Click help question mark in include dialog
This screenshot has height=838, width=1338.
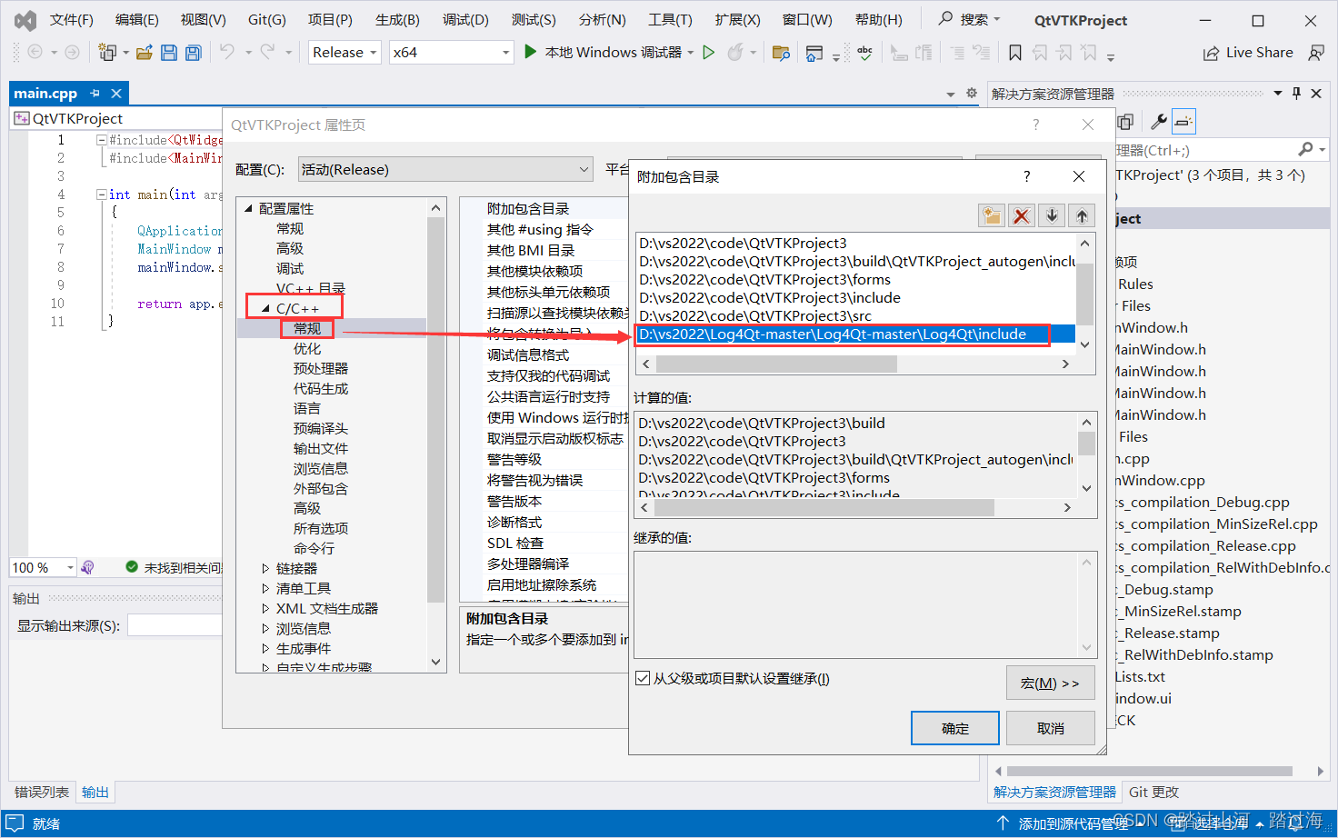pyautogui.click(x=1027, y=176)
